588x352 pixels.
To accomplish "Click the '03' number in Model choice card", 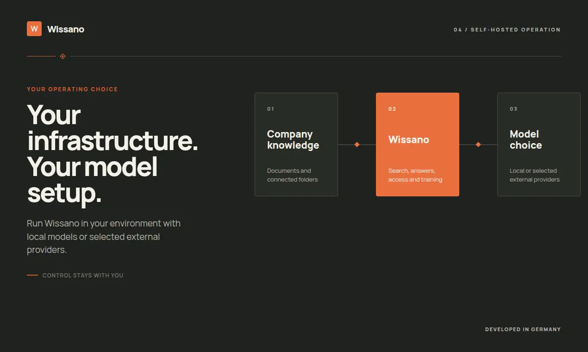I will 513,109.
